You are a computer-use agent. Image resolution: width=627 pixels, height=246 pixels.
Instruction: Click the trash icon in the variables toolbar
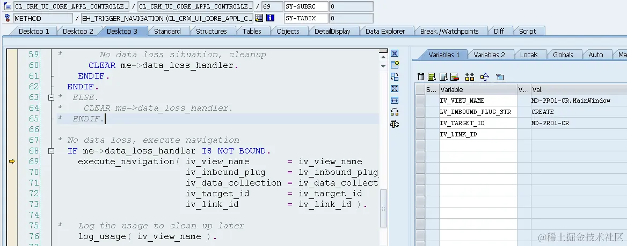point(421,77)
